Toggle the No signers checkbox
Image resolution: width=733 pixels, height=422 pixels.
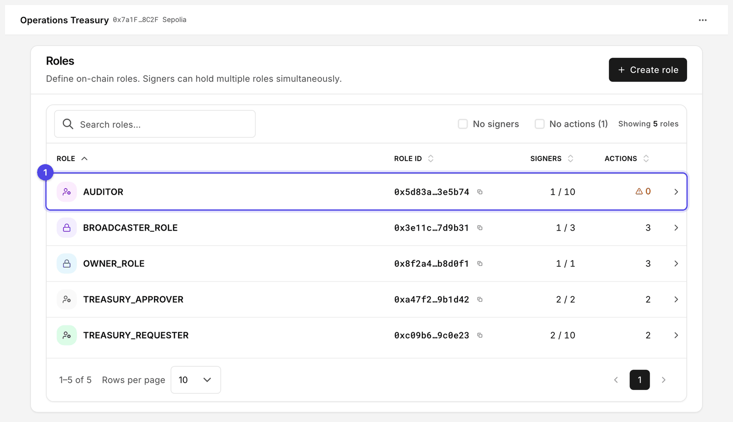[x=463, y=124]
